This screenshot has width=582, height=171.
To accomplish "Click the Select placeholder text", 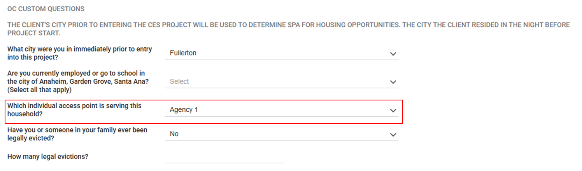I will tap(179, 81).
